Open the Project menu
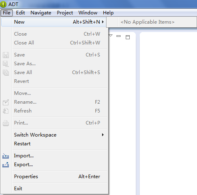 point(65,13)
